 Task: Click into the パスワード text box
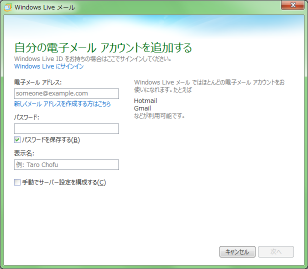point(66,129)
